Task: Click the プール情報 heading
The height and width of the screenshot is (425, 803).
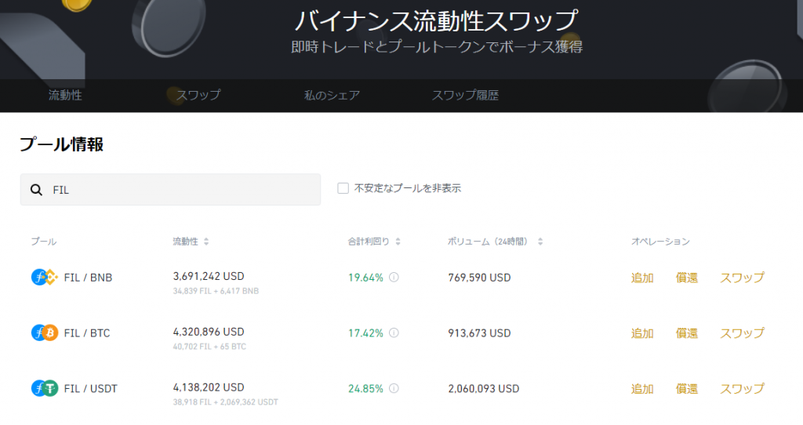Action: tap(61, 144)
